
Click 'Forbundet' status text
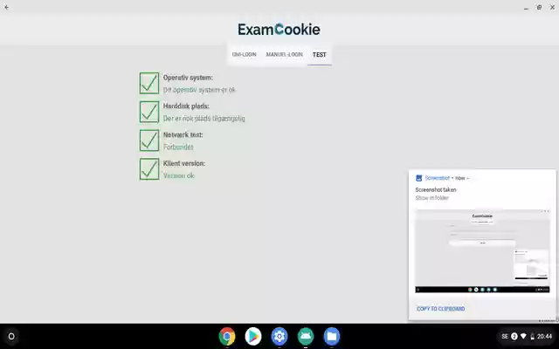click(178, 147)
